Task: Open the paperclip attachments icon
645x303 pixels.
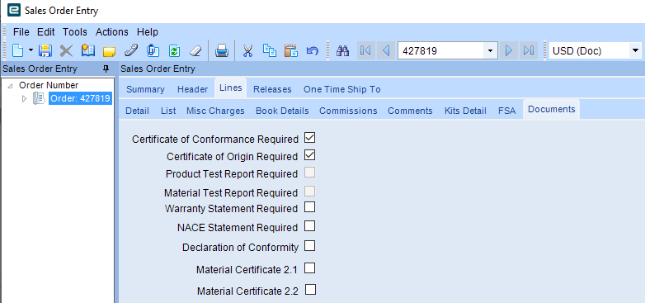Action: [153, 50]
